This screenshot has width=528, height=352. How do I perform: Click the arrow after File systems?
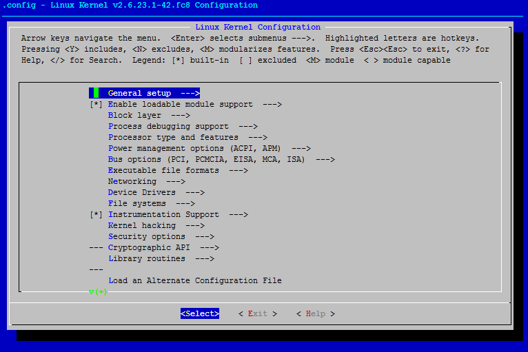tap(185, 204)
